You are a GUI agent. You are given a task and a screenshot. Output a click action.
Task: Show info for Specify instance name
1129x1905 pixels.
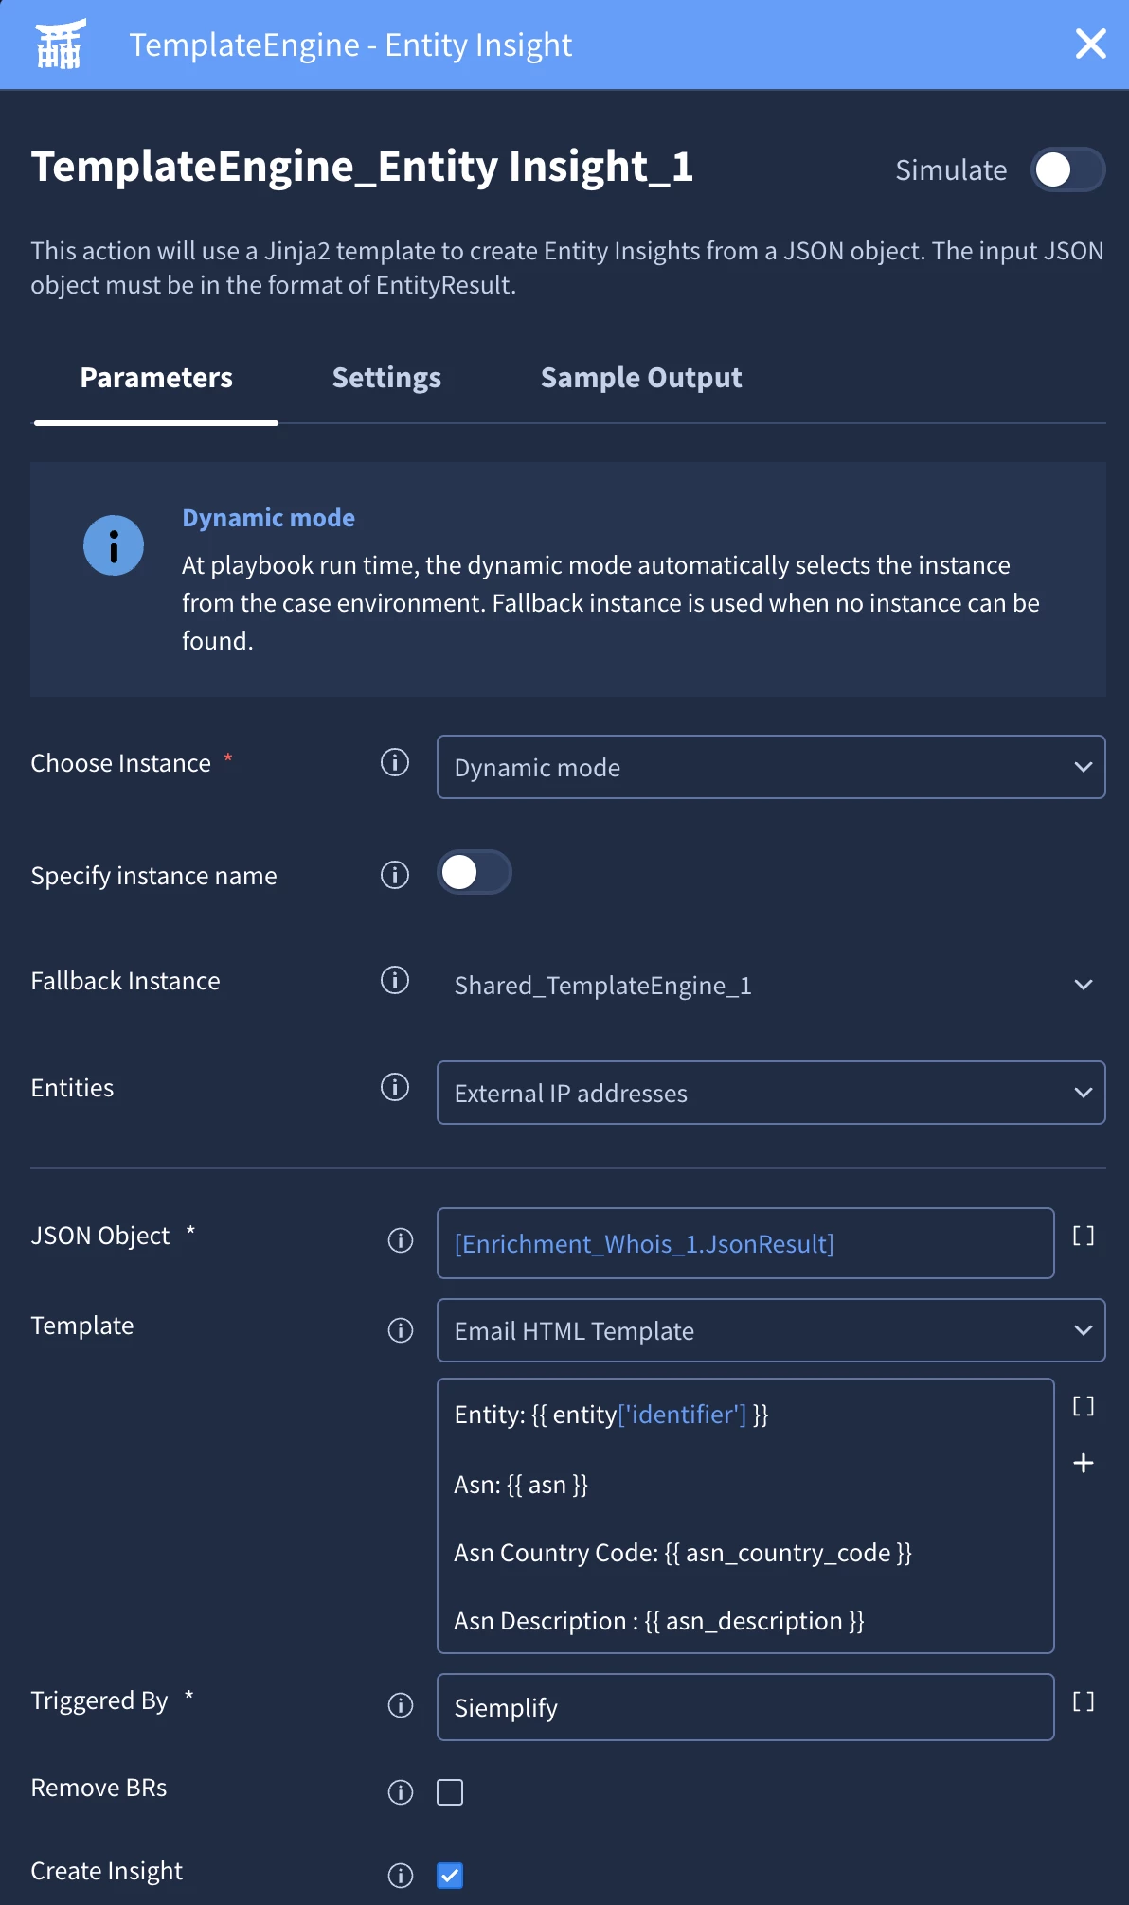(395, 875)
